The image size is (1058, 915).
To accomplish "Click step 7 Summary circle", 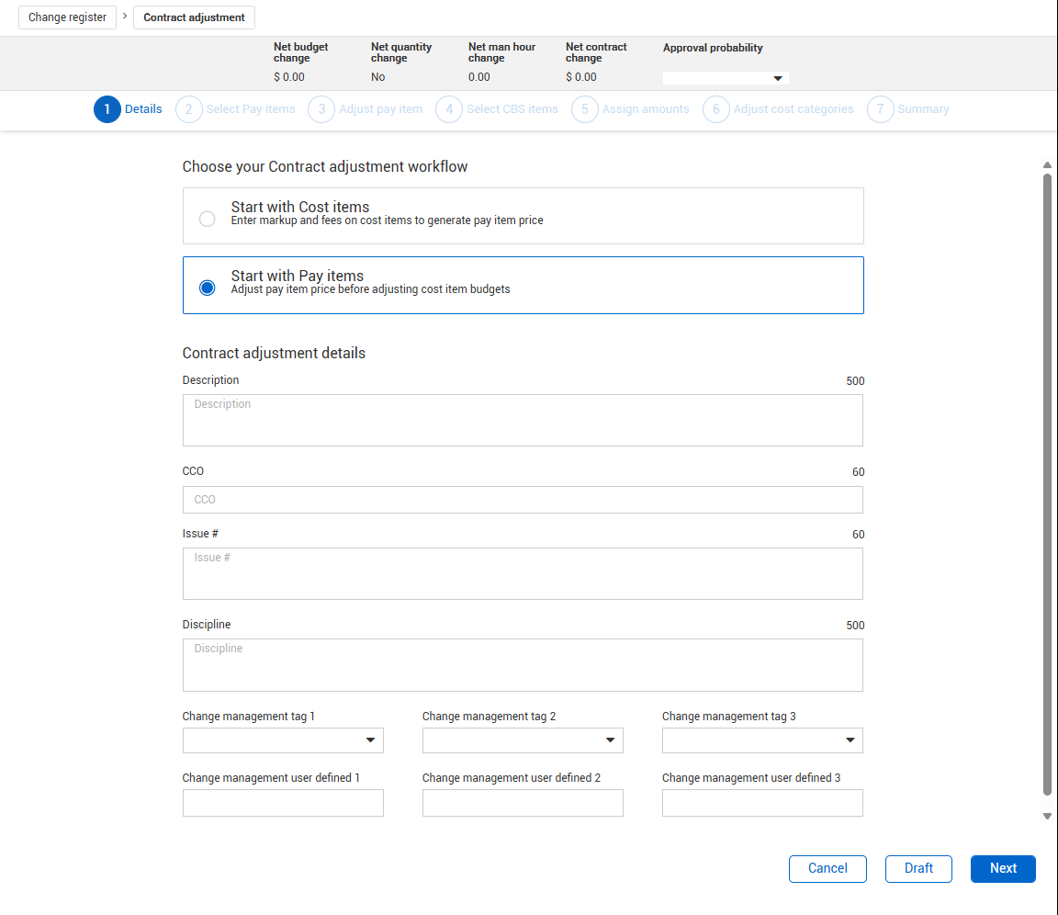I will (x=880, y=109).
